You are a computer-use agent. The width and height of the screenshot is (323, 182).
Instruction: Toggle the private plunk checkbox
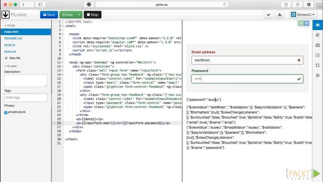tap(6, 112)
